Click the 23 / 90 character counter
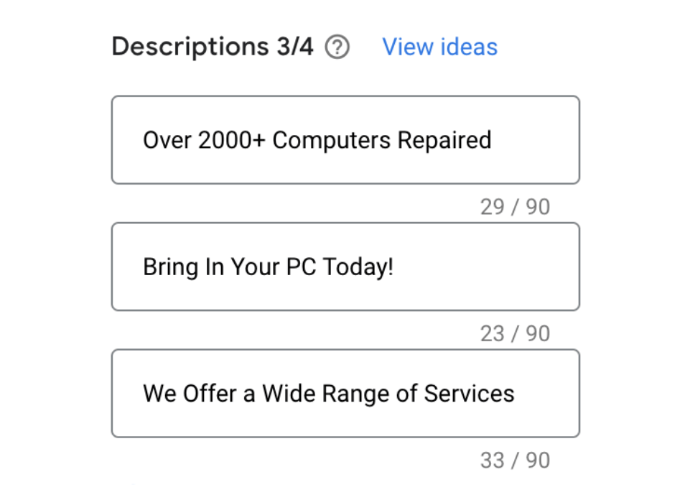The width and height of the screenshot is (685, 500). click(x=515, y=333)
